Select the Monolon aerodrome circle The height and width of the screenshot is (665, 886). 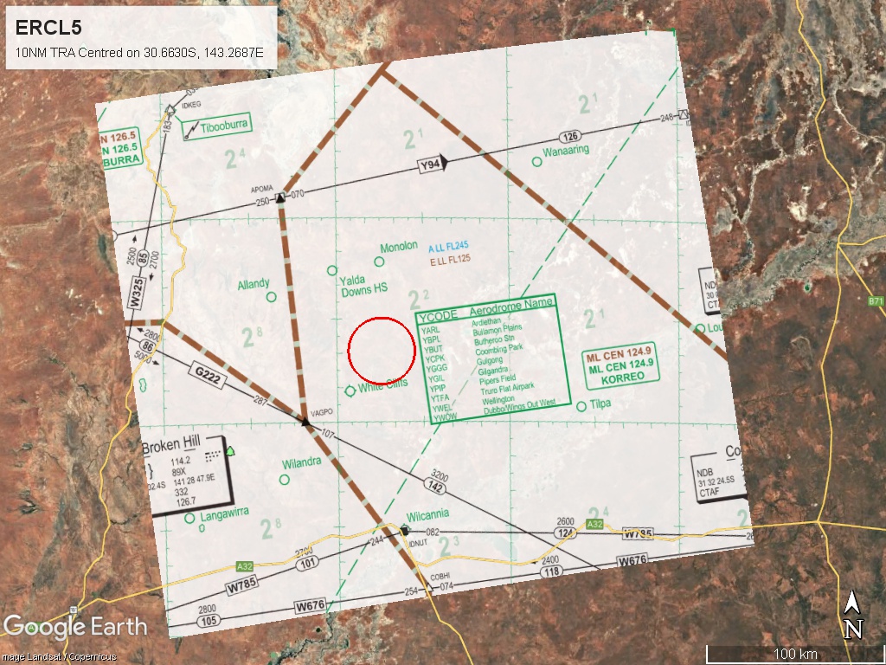(x=379, y=261)
